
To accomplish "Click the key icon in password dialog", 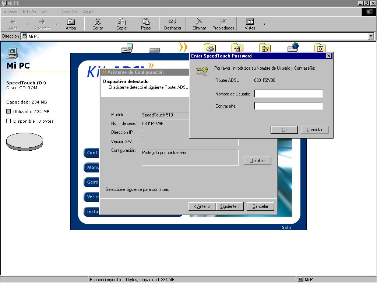I will click(201, 71).
